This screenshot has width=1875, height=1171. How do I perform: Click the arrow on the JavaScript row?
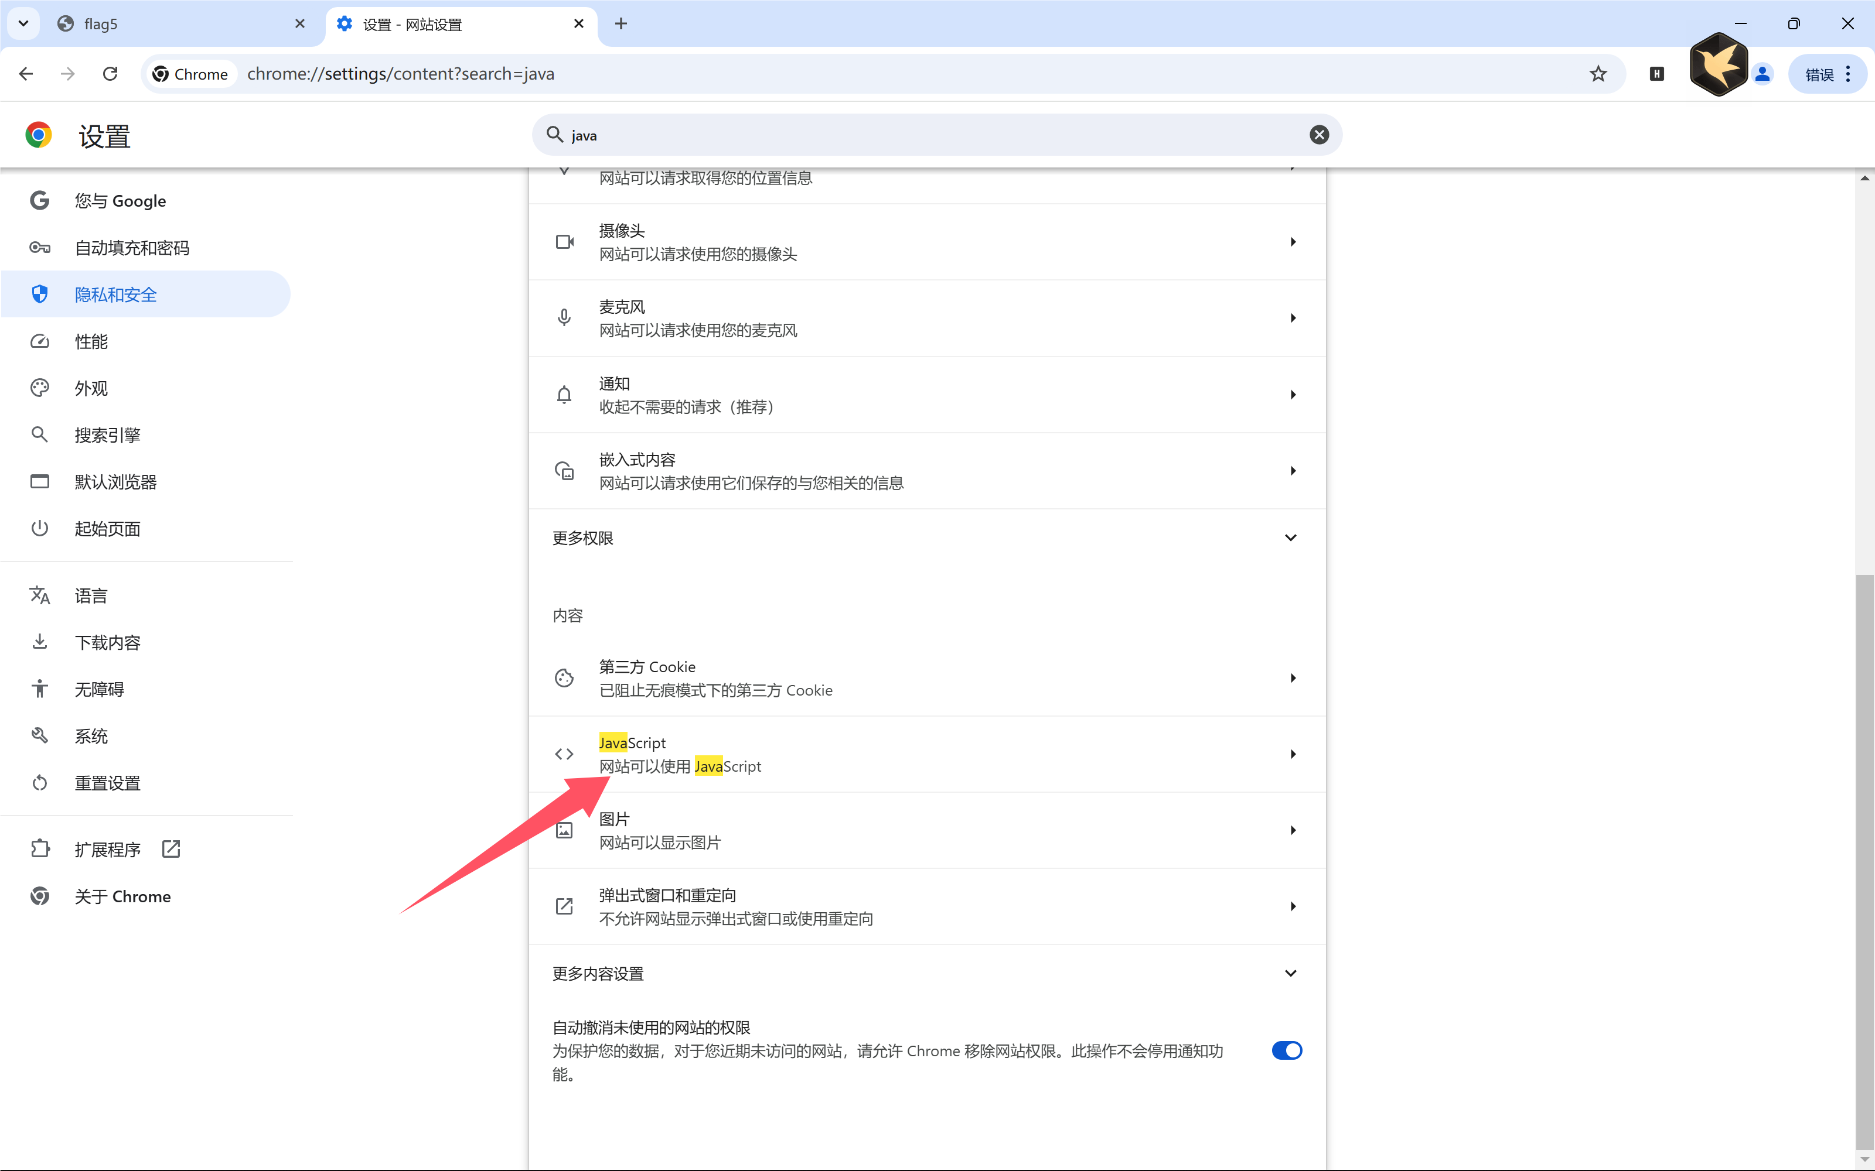click(1293, 754)
